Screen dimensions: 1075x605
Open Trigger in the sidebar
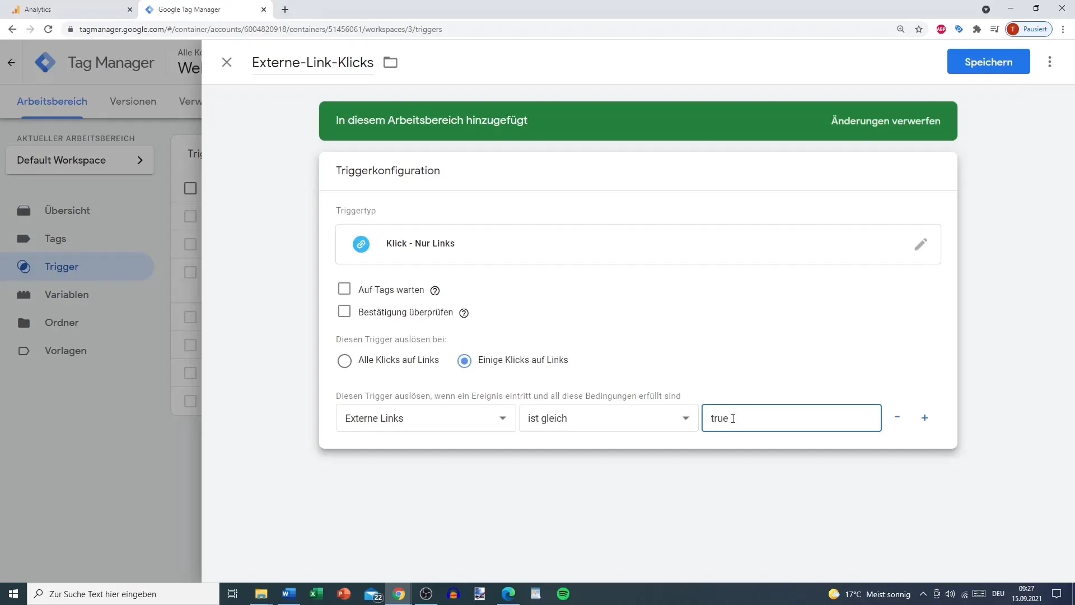click(77, 267)
